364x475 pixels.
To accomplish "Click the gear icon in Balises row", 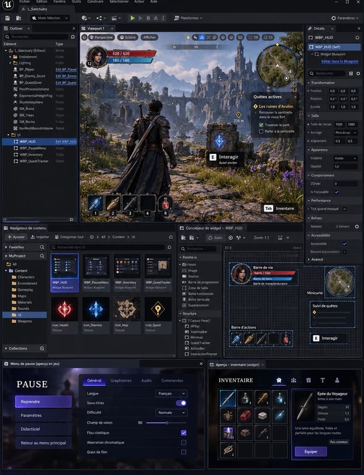I will tap(357, 226).
